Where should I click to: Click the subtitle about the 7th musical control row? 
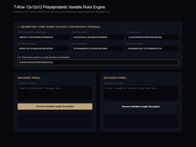pos(62,12)
